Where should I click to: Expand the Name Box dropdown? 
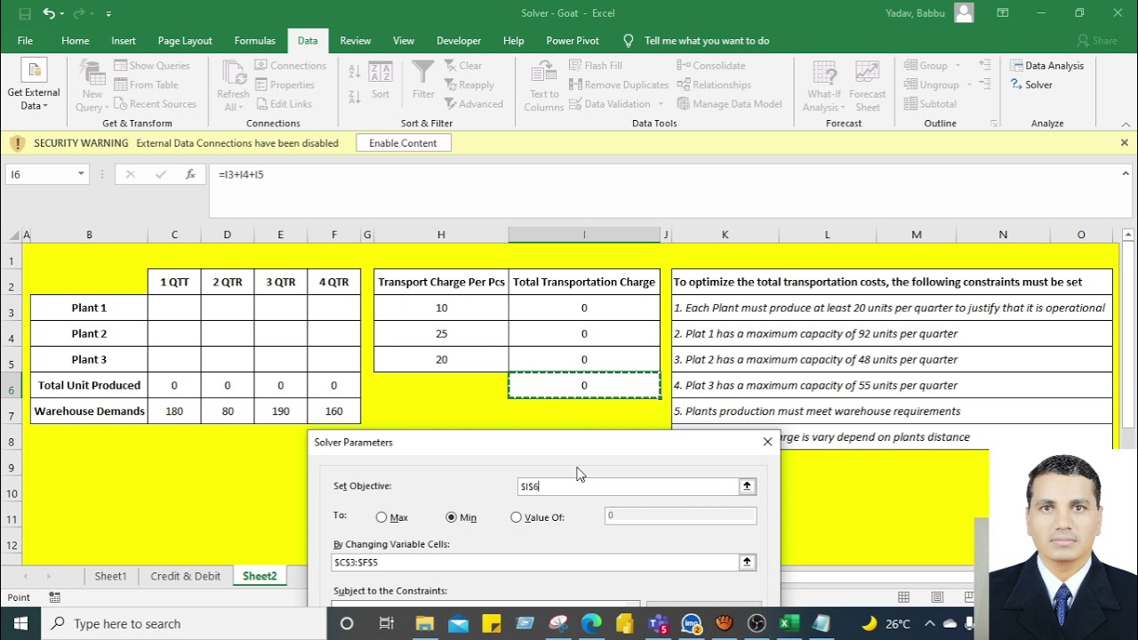[81, 174]
